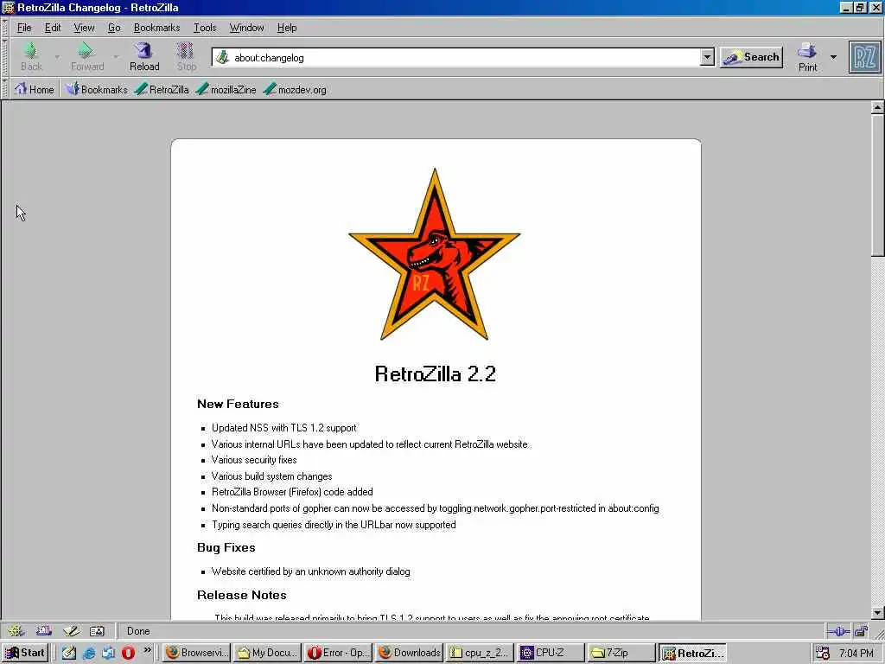Click the security padlock status icon
The image size is (885, 664).
(x=861, y=630)
